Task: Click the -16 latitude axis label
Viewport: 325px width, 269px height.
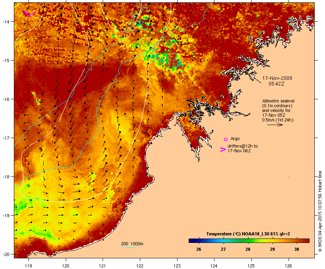Action: [6, 99]
